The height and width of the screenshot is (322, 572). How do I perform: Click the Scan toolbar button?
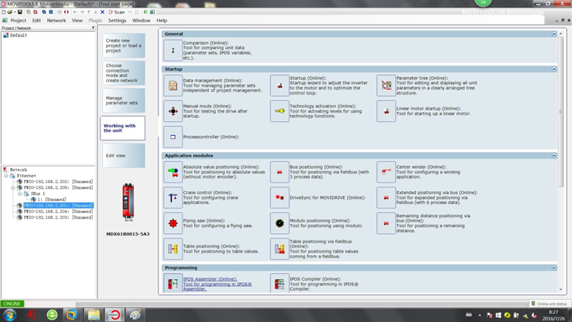[117, 12]
